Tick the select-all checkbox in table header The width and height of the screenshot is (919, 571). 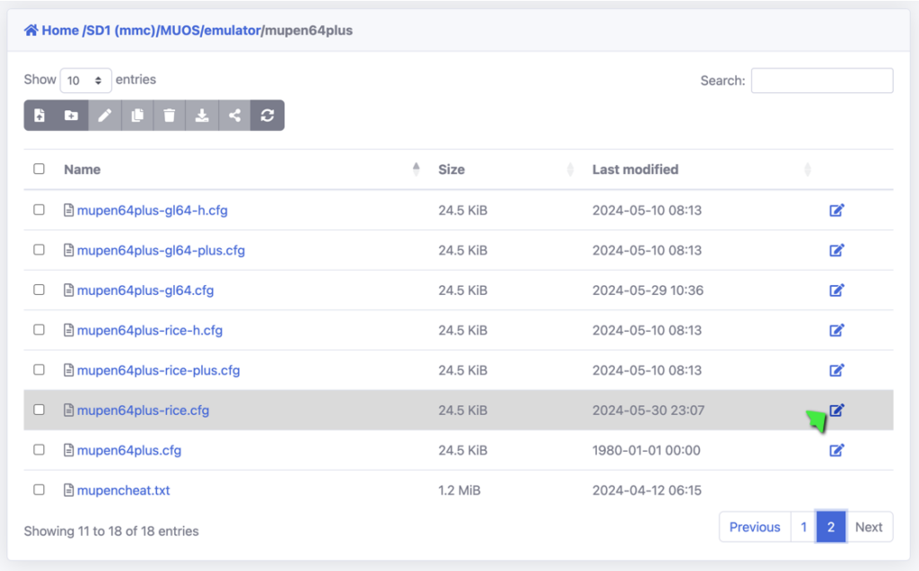[x=39, y=169]
